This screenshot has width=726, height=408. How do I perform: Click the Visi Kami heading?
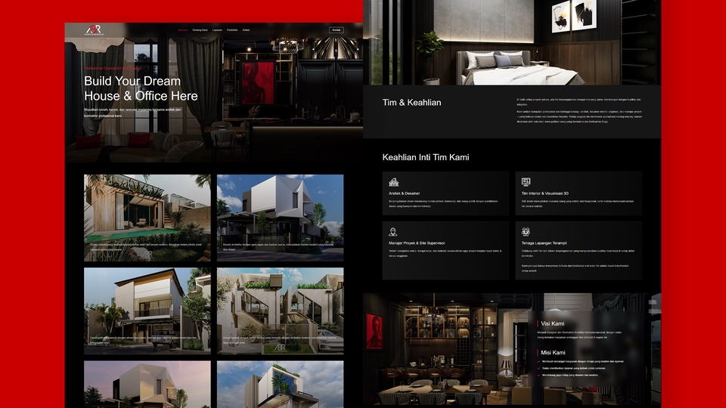(x=552, y=323)
